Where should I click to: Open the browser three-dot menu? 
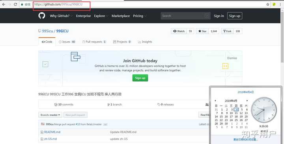tap(280, 4)
